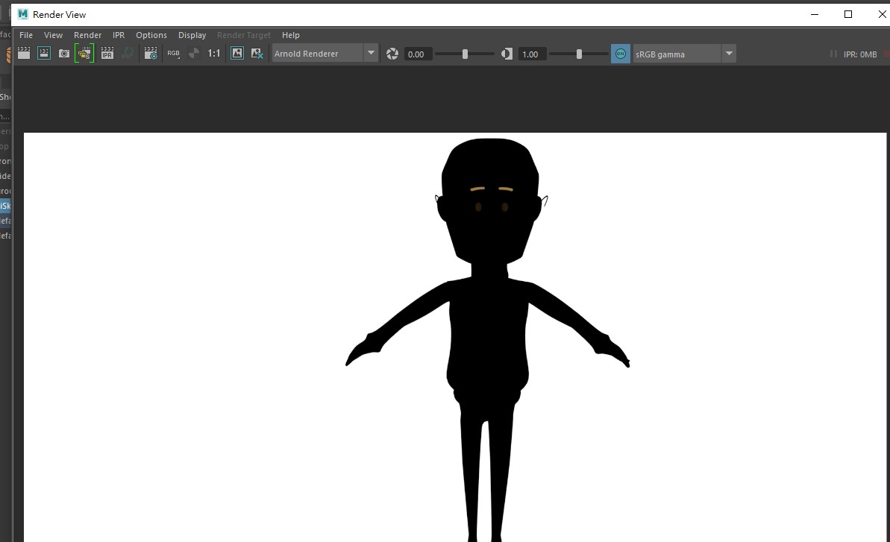The image size is (890, 542).
Task: Toggle the color management ON button
Action: (620, 54)
